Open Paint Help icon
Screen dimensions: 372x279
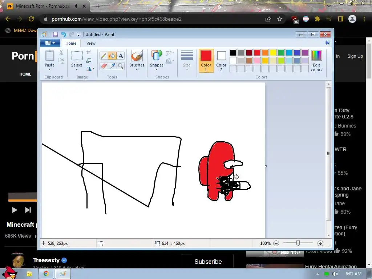(x=328, y=43)
